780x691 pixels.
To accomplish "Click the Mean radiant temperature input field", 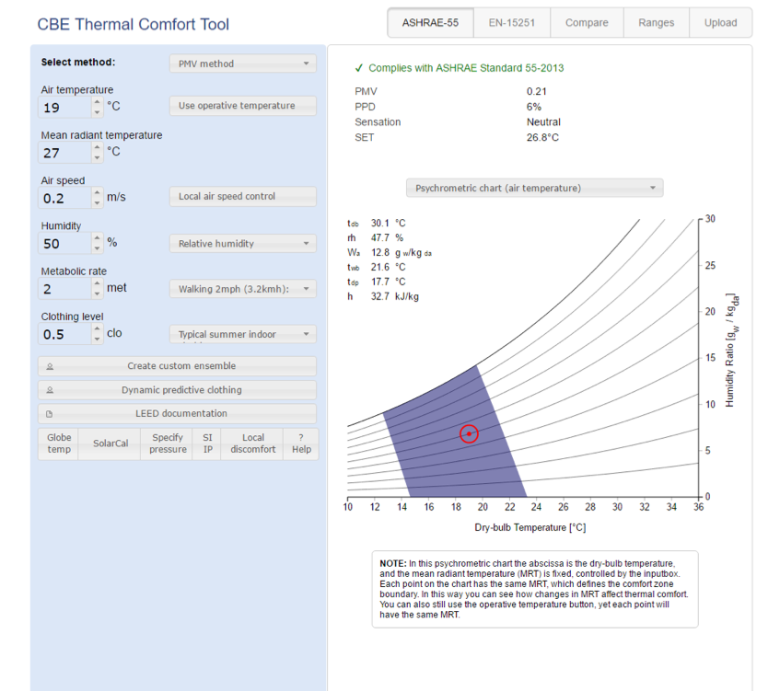I will [x=64, y=151].
